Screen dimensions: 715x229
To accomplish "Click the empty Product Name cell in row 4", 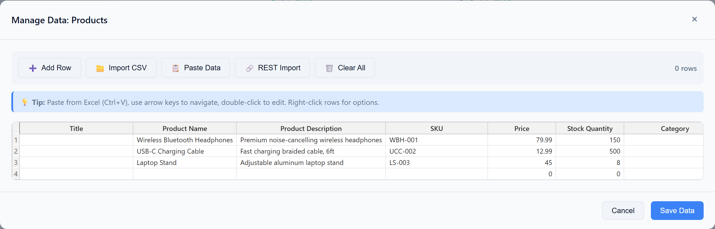I will click(185, 174).
